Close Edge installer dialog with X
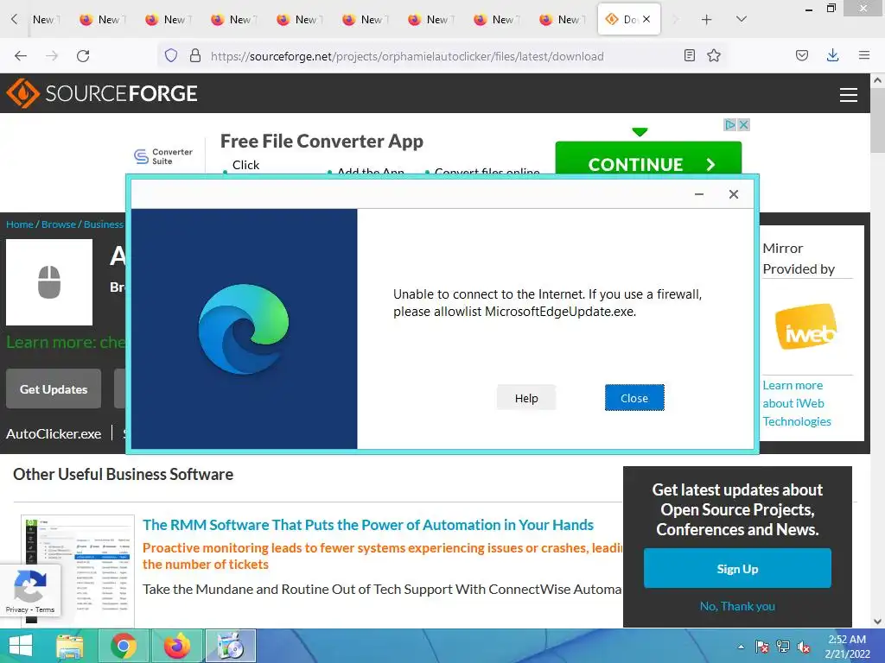The width and height of the screenshot is (885, 663). pos(733,194)
